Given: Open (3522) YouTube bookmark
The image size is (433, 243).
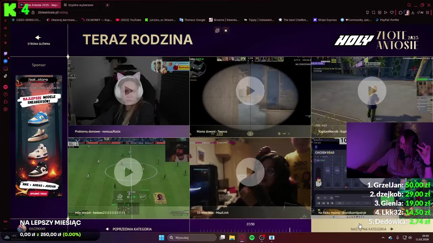Looking at the screenshot, I should tap(129, 20).
